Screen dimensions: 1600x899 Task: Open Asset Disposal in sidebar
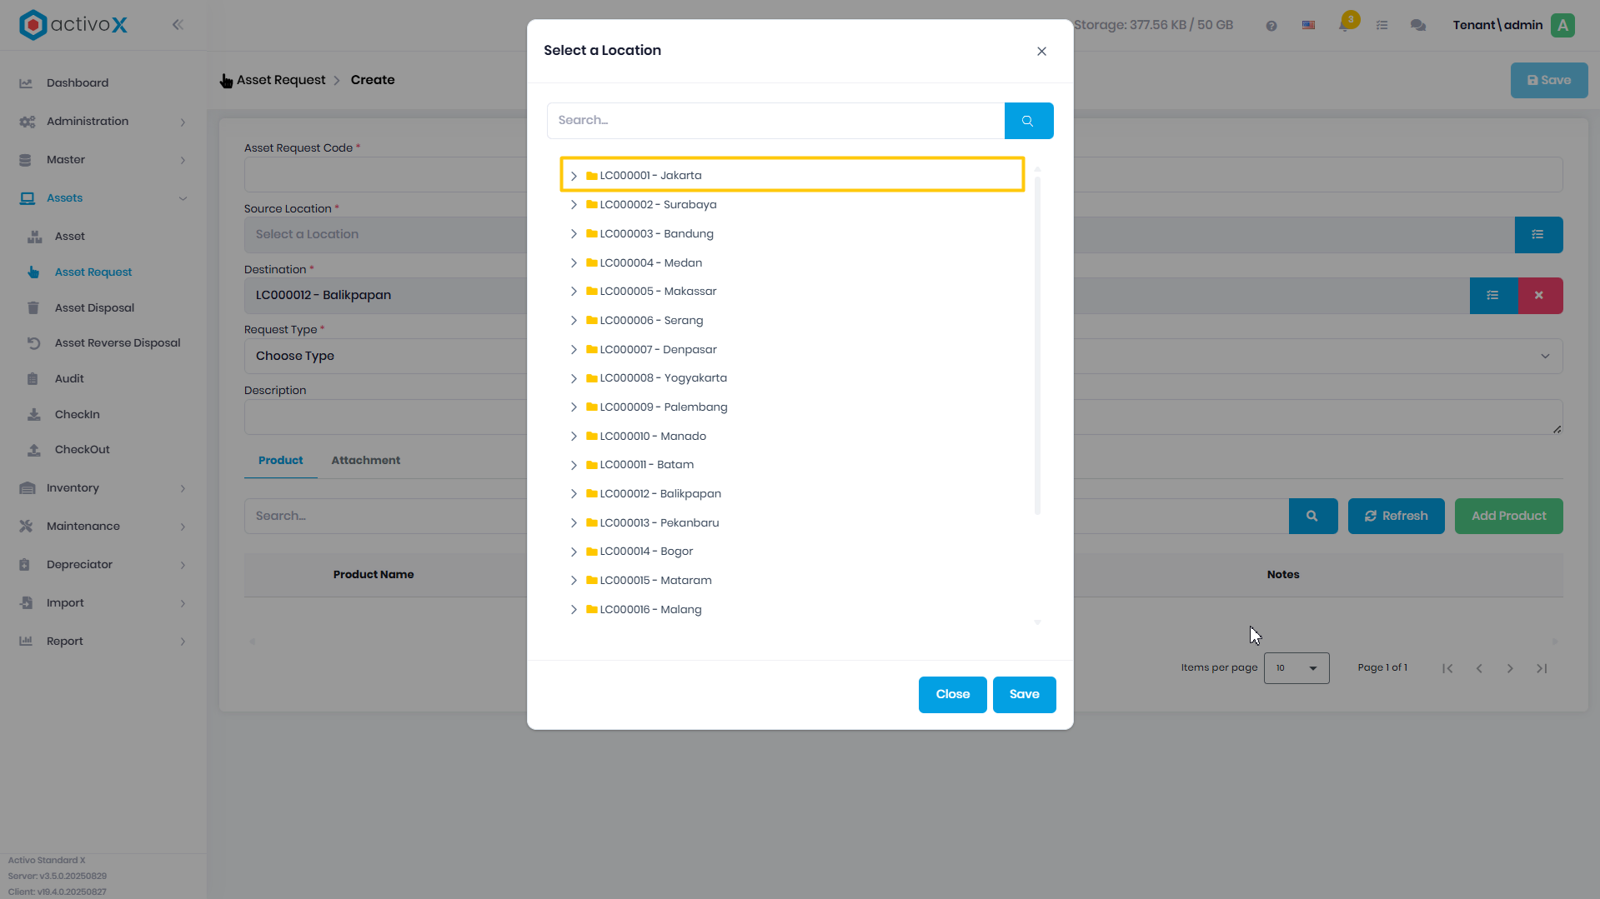(x=94, y=308)
